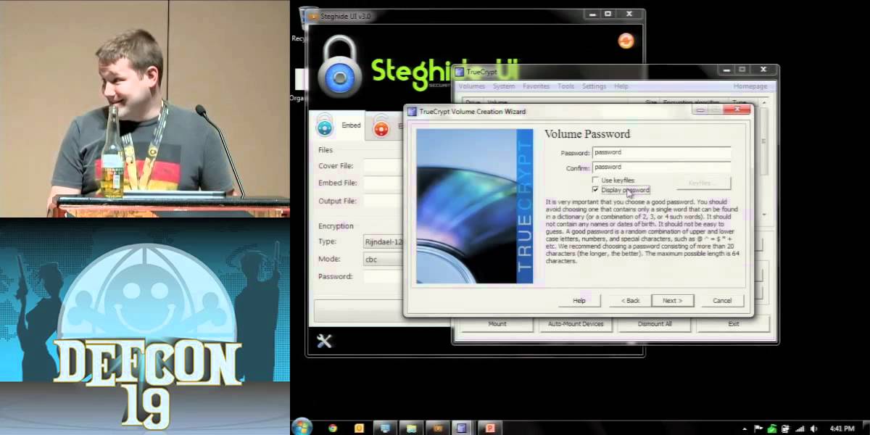
Task: Click the wizard Password text field
Action: [x=661, y=152]
